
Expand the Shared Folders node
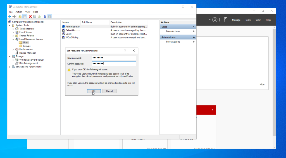point(13,36)
